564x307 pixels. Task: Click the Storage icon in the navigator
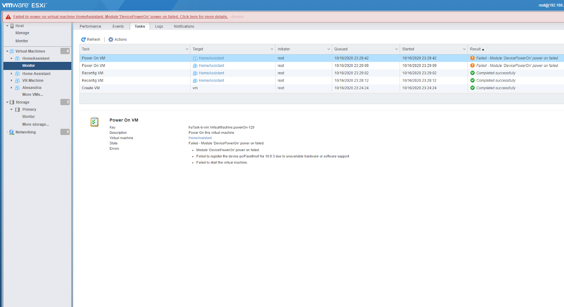pyautogui.click(x=12, y=102)
